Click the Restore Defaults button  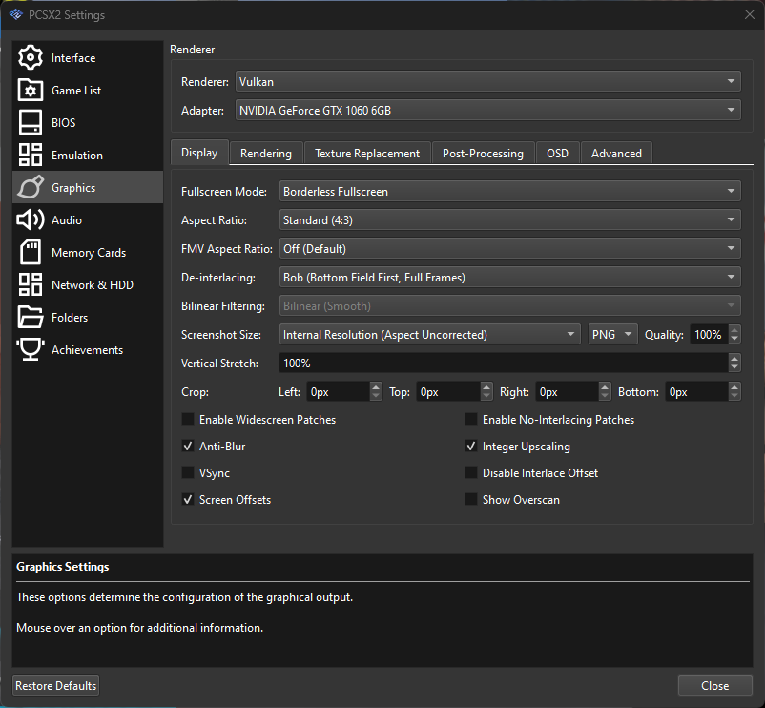54,685
